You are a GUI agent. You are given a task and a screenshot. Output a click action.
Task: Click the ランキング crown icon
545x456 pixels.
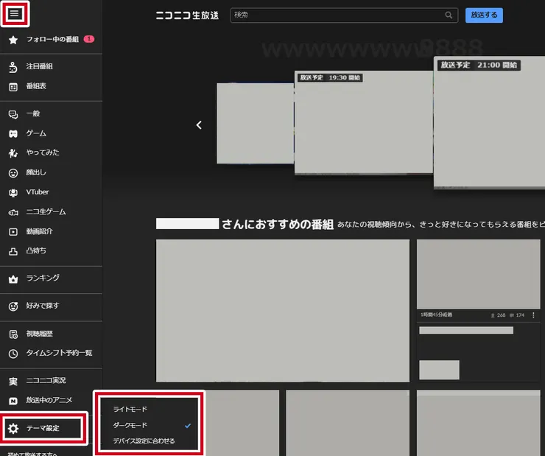13,278
